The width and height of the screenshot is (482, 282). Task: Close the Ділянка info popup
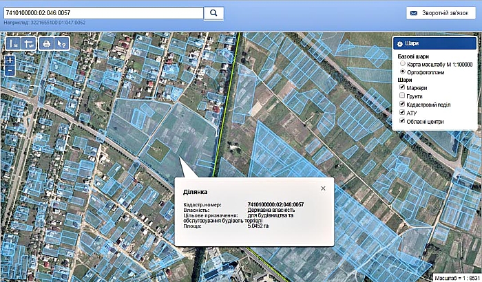tap(323, 188)
